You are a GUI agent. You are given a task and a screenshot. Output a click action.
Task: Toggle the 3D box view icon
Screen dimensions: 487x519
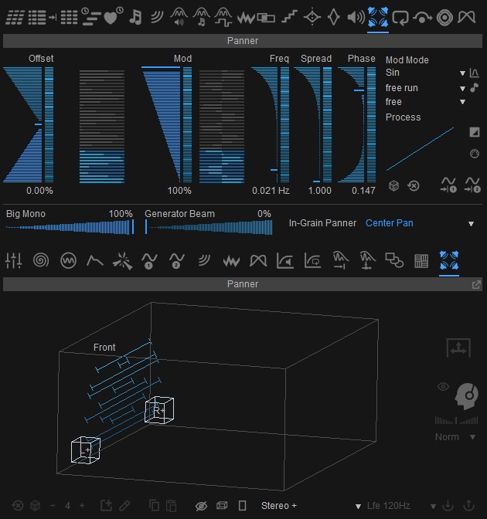222,505
